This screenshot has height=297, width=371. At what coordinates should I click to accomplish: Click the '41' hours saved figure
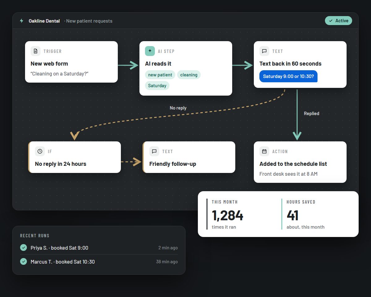[292, 215]
